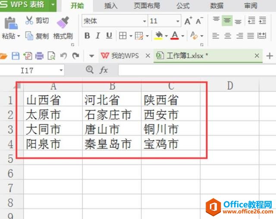Click the export to PDF icon

[x=28, y=56]
